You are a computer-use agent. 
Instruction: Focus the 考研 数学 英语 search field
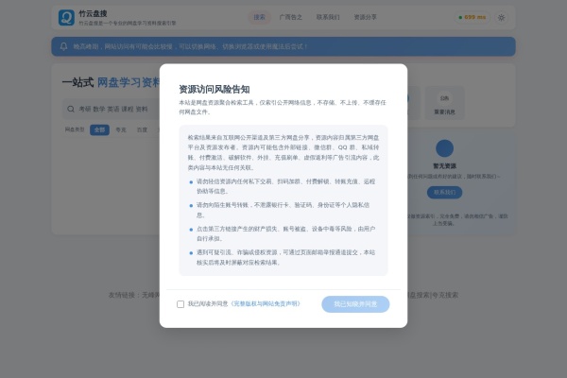click(x=112, y=109)
